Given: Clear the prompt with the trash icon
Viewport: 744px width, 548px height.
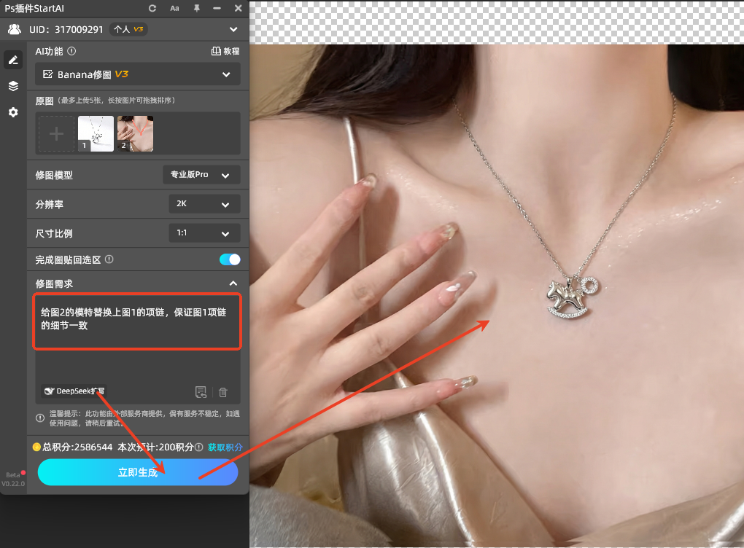Looking at the screenshot, I should tap(223, 392).
